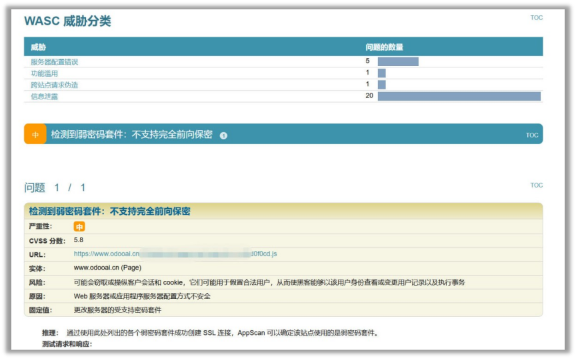Open the 跨站点请求伪造 threat entry
The width and height of the screenshot is (576, 359).
click(54, 85)
